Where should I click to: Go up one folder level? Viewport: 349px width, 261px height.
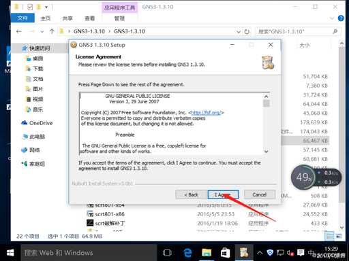(x=52, y=31)
